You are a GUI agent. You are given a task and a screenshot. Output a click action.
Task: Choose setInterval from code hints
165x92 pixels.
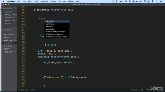point(57,21)
